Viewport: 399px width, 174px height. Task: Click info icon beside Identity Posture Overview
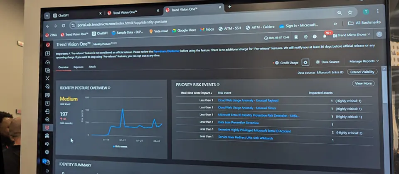[x=109, y=88]
